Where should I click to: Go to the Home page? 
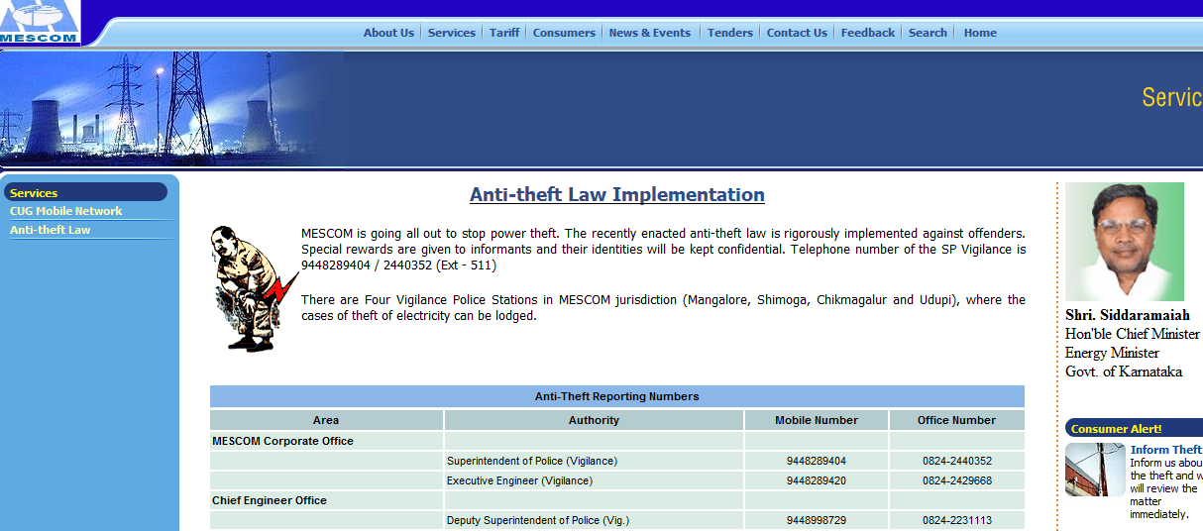tap(980, 33)
